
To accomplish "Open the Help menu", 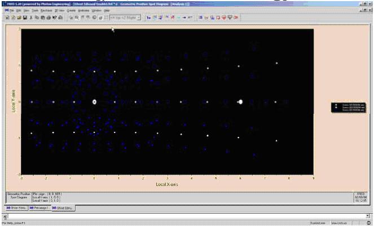I will point(107,11).
